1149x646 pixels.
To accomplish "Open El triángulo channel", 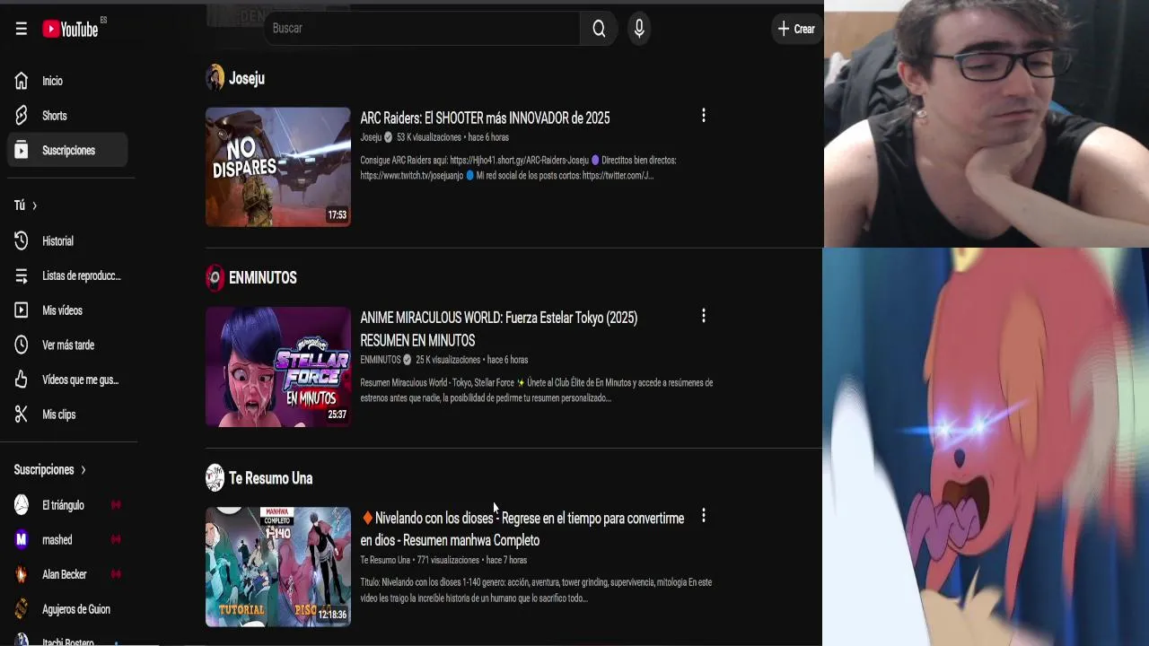I will tap(68, 505).
